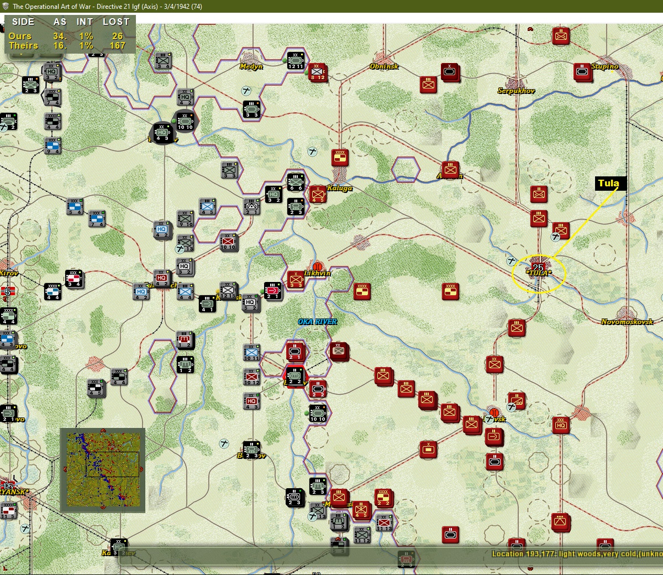Select the grey 1-2 unit with red tank symbol
This screenshot has height=575, width=663.
click(x=185, y=340)
